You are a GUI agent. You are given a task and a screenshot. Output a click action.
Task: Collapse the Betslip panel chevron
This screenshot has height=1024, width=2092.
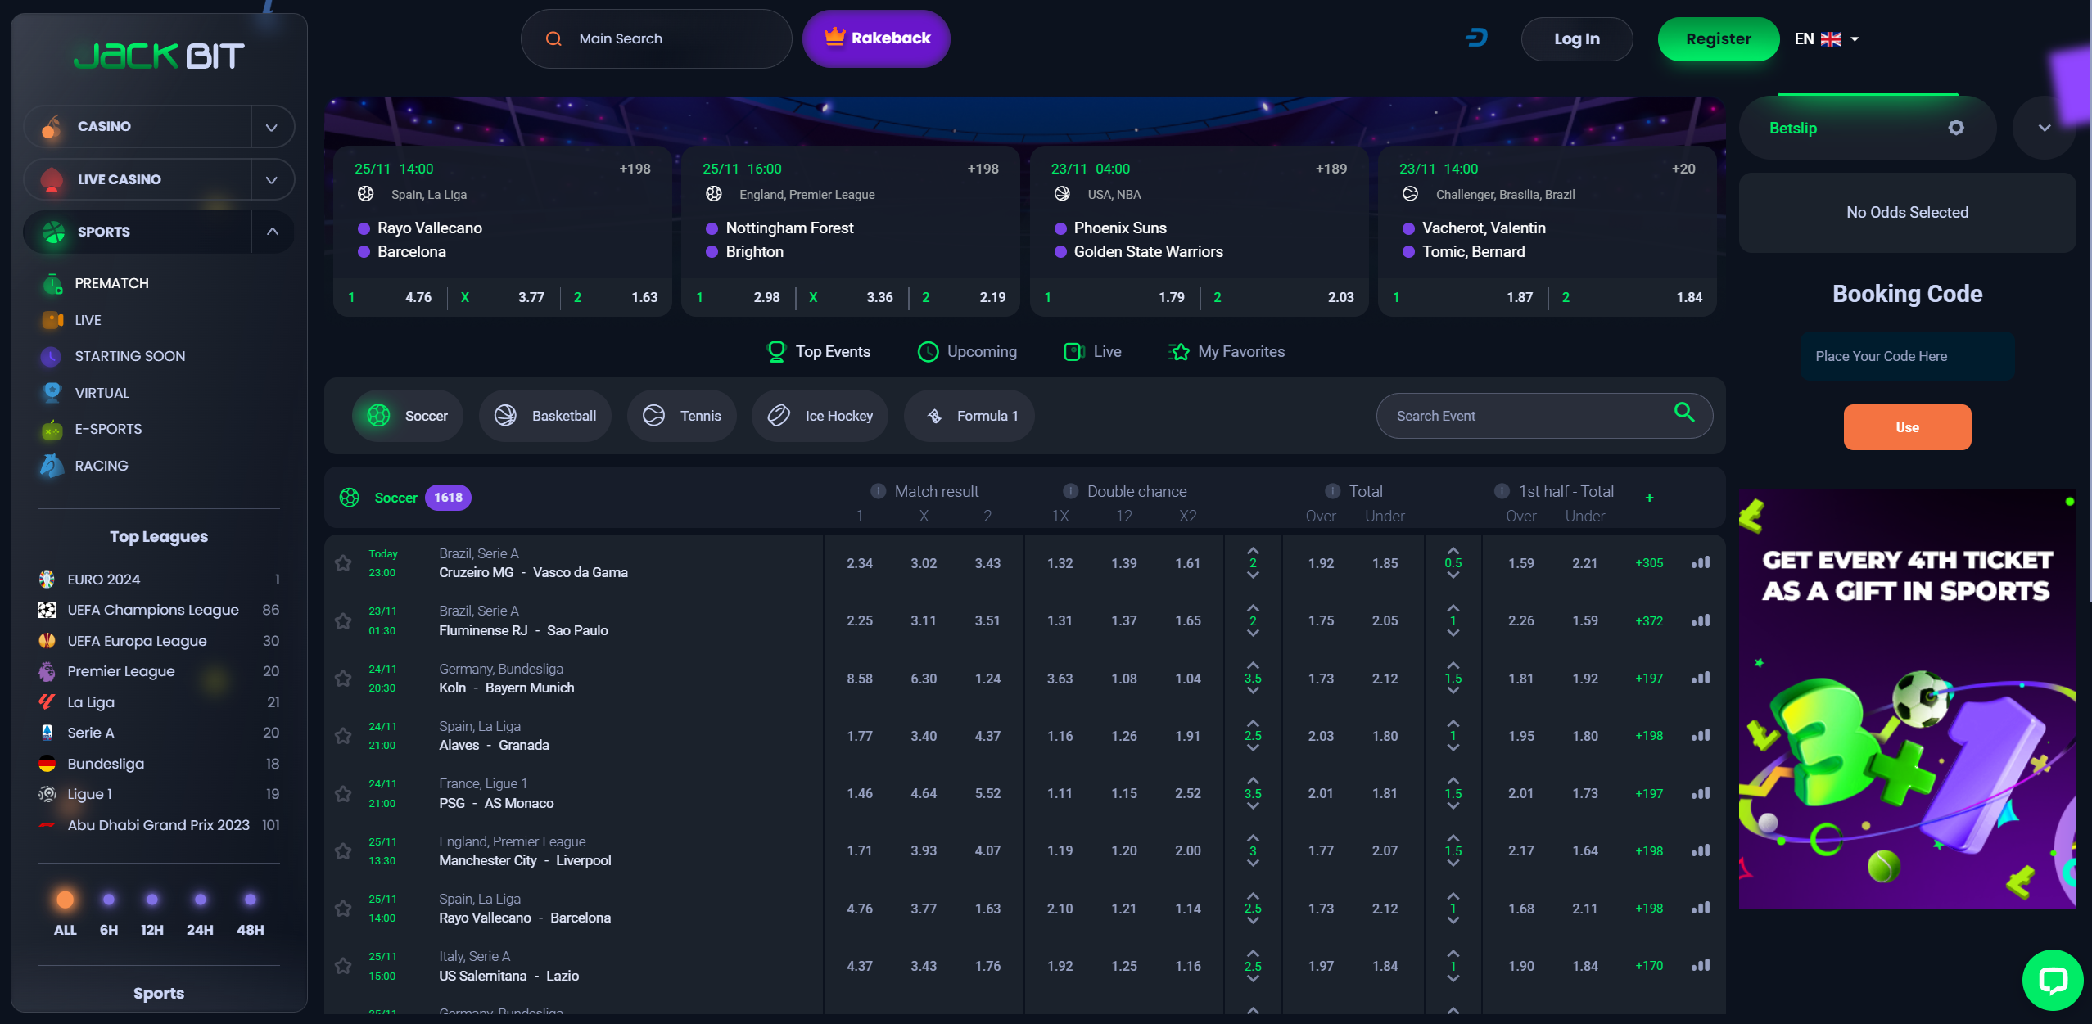point(2044,128)
